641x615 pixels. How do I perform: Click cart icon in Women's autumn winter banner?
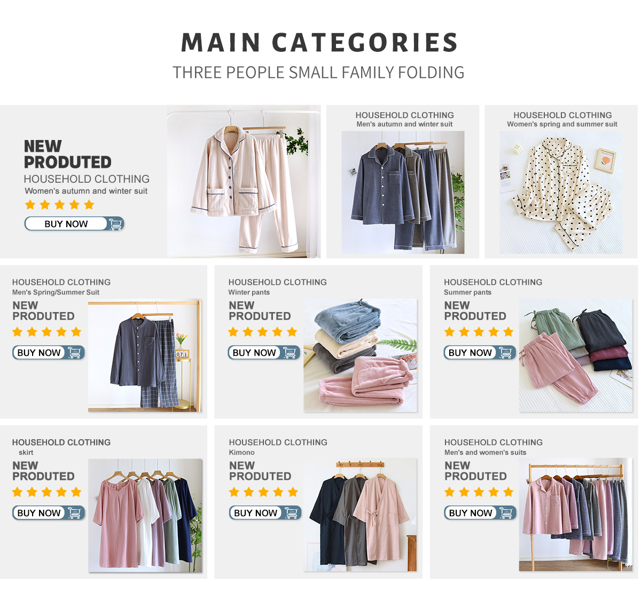(x=115, y=224)
